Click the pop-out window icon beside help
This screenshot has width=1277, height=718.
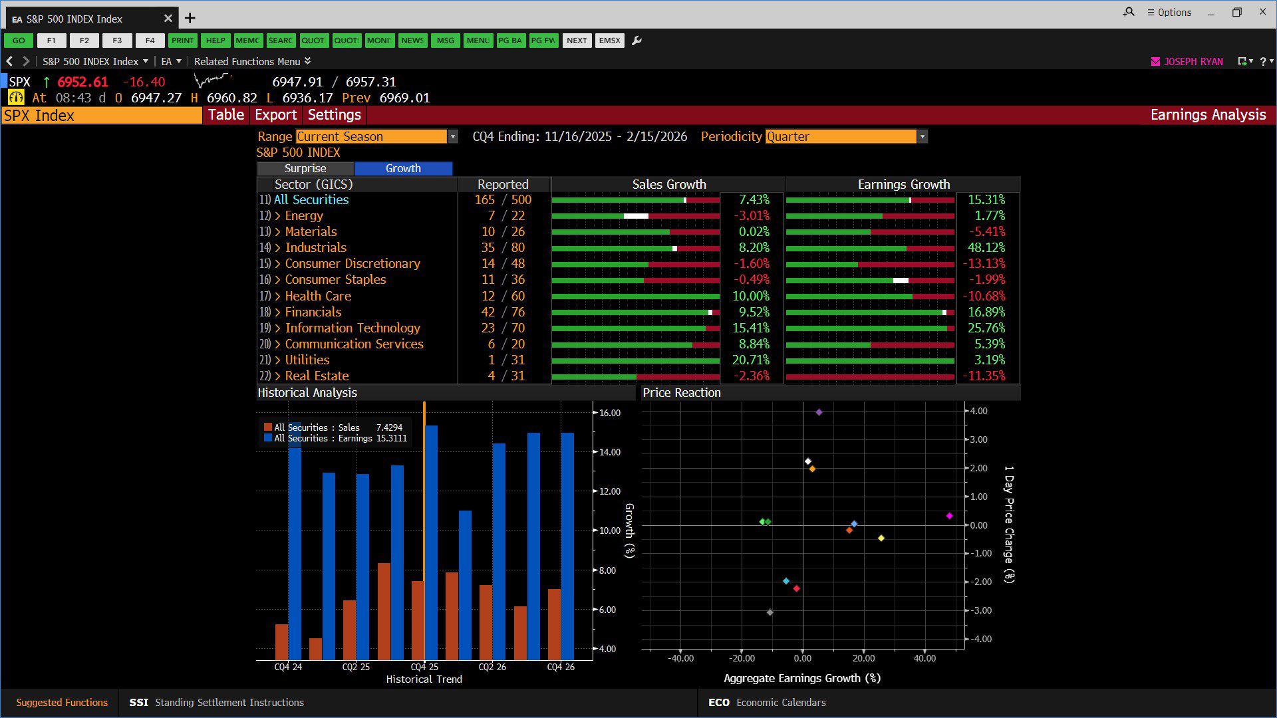[1242, 61]
